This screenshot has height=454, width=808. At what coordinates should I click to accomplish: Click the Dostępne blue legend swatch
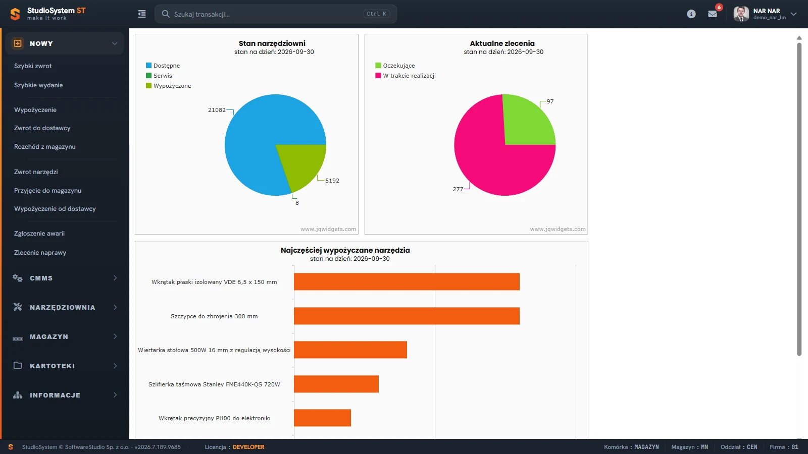tap(149, 66)
